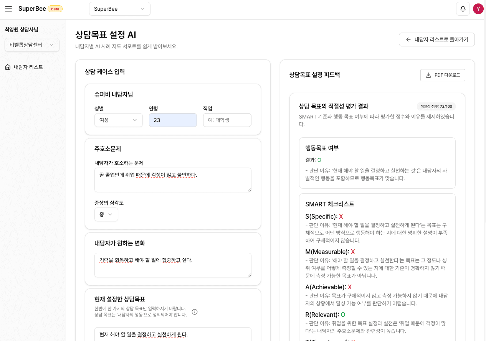This screenshot has height=341, width=486.
Task: Click the user avatar labeled Y
Action: (x=478, y=8)
